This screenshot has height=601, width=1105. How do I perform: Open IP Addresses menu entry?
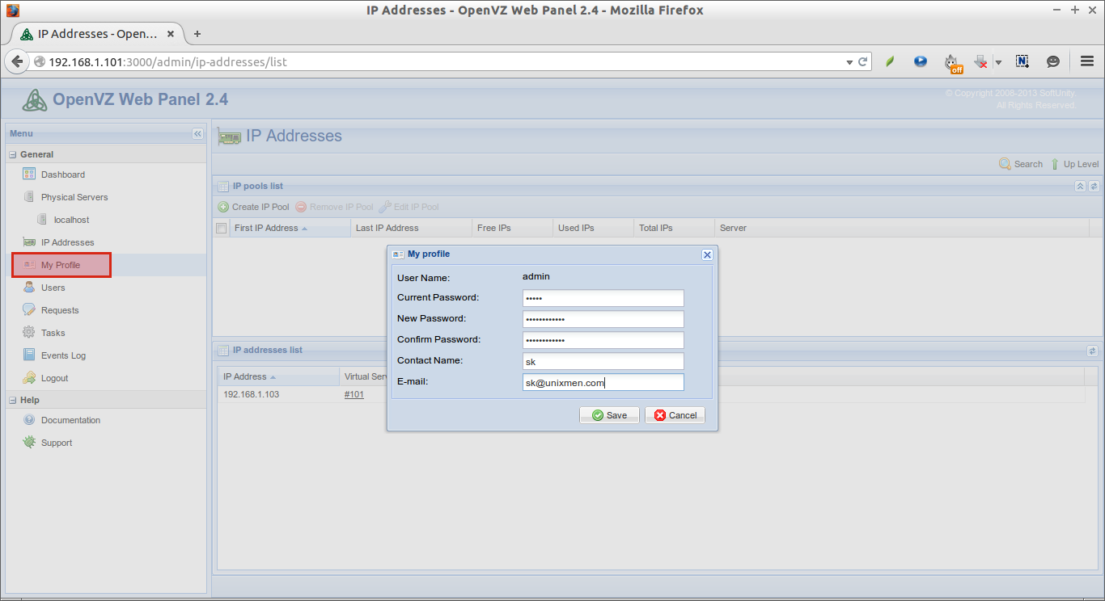[68, 242]
